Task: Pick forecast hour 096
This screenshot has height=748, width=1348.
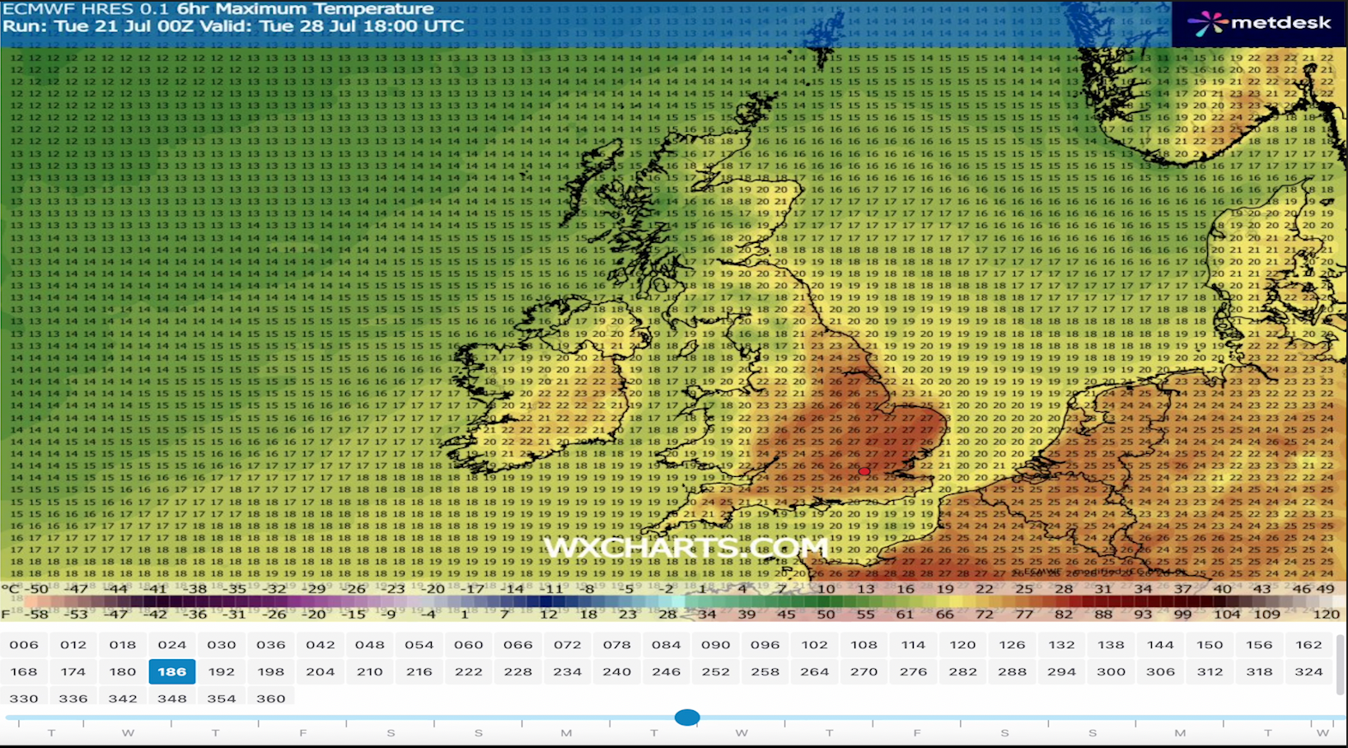Action: click(x=765, y=645)
